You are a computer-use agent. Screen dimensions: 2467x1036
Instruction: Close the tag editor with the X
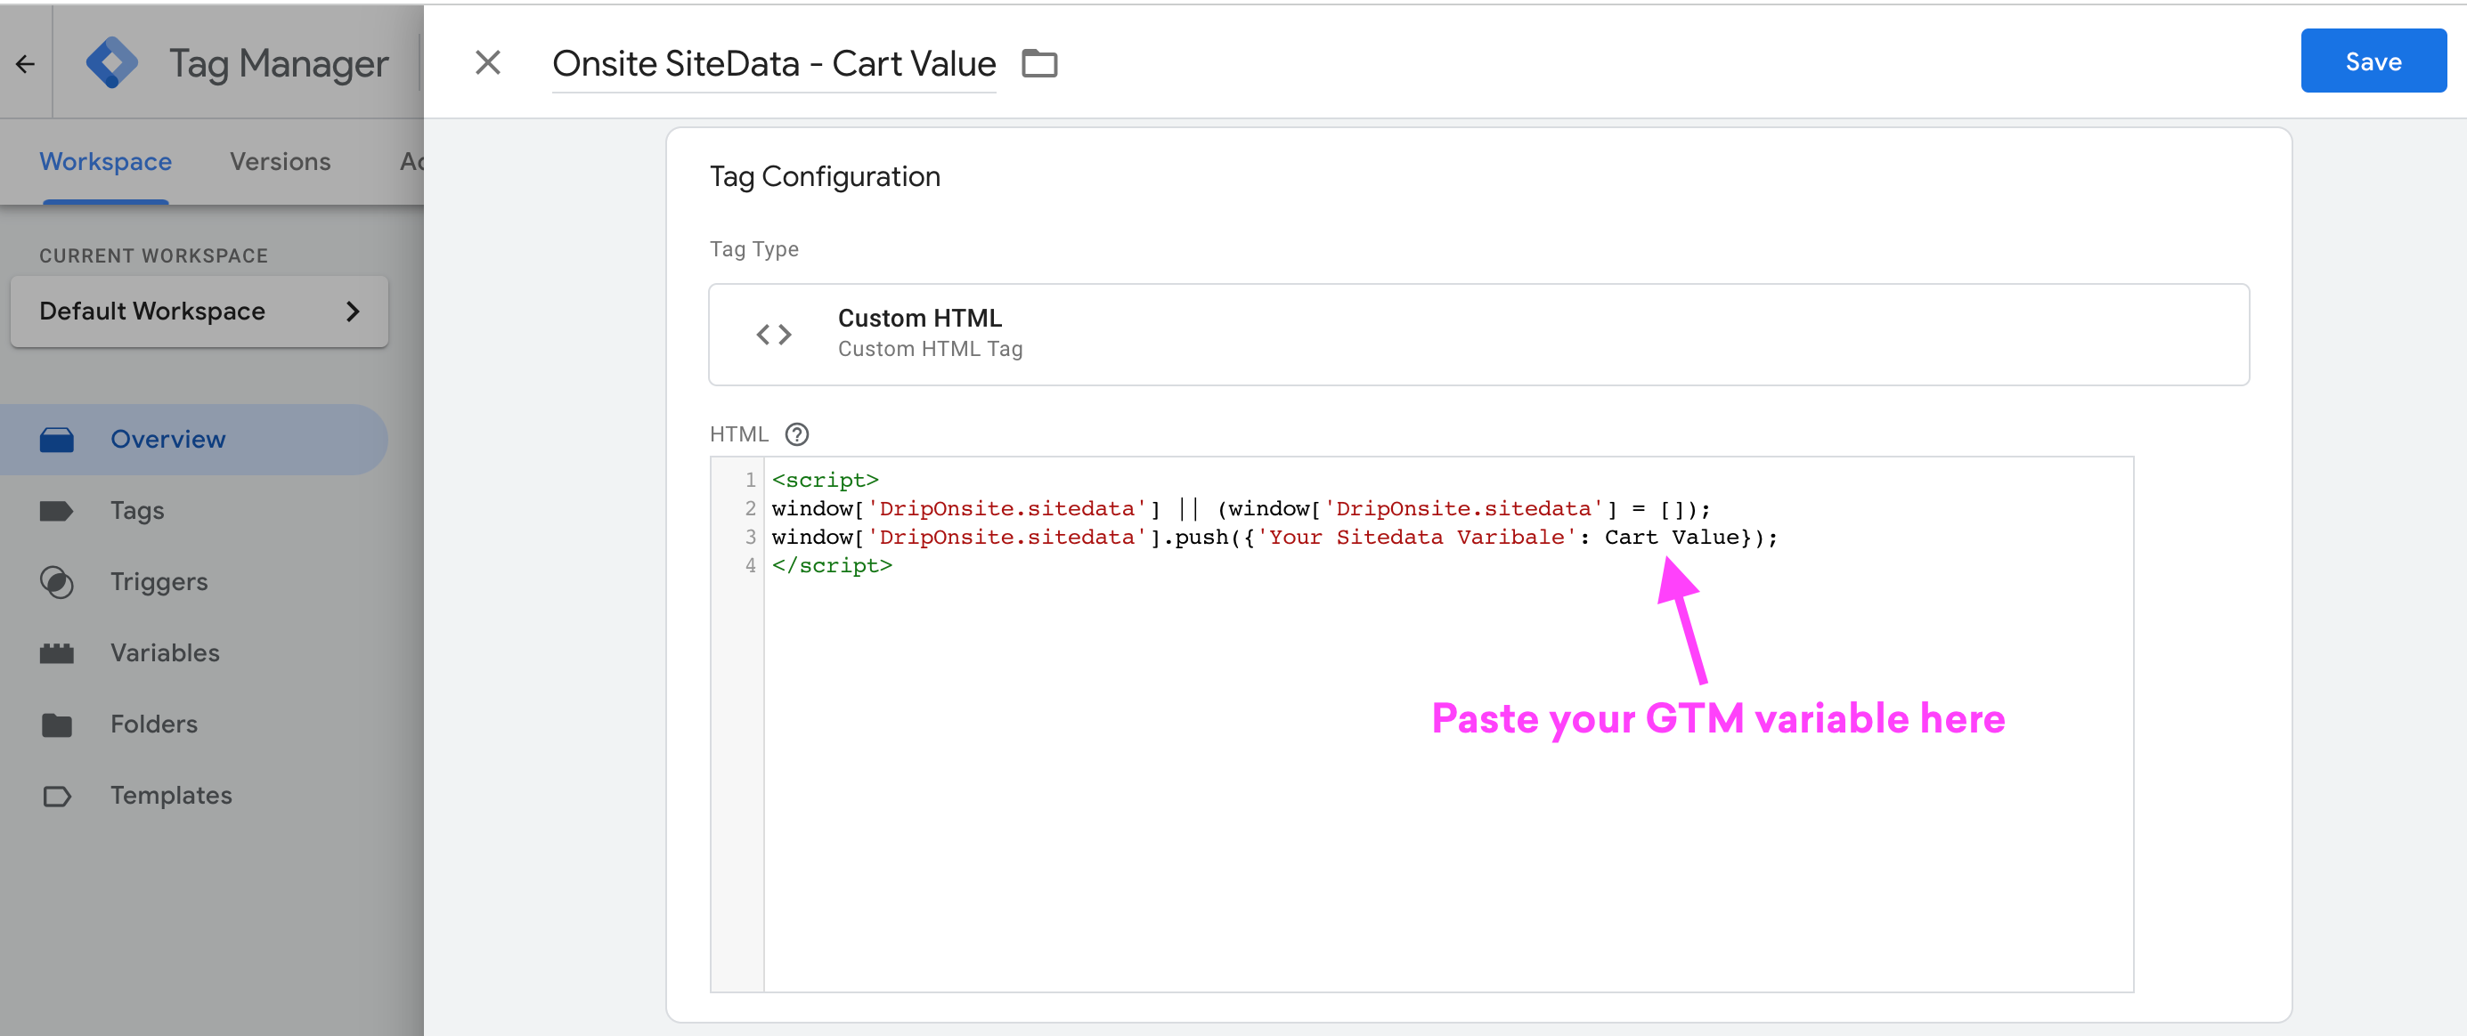[487, 63]
